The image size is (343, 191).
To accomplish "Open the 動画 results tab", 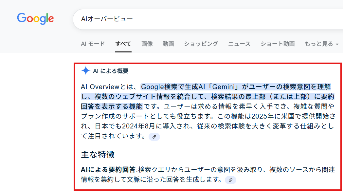I will point(168,44).
